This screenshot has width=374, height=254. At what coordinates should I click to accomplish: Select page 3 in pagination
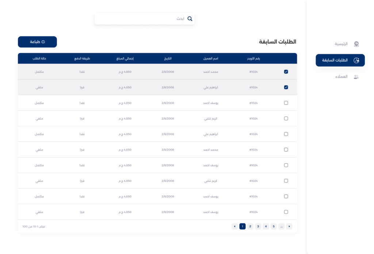coord(258,227)
